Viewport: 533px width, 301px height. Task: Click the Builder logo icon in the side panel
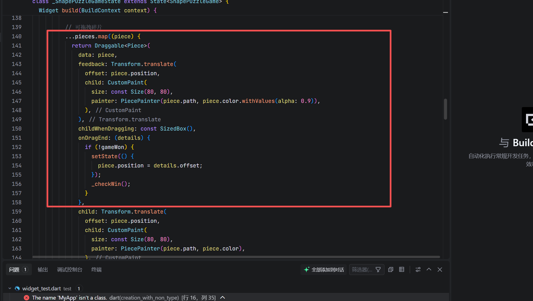[528, 120]
